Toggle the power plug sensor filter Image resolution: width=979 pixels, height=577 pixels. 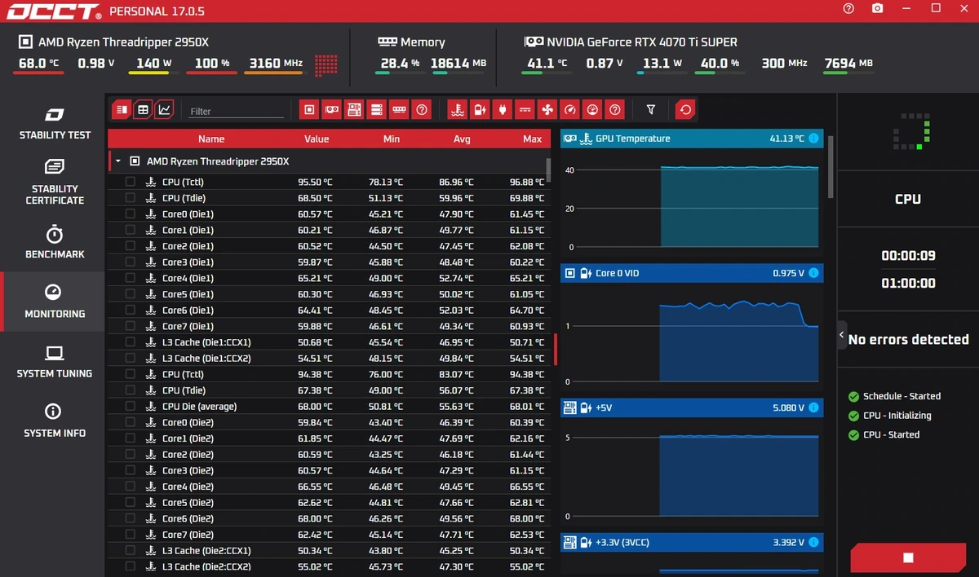[x=503, y=109]
